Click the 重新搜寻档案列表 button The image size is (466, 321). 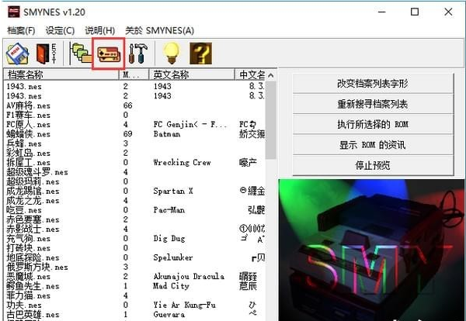(373, 104)
